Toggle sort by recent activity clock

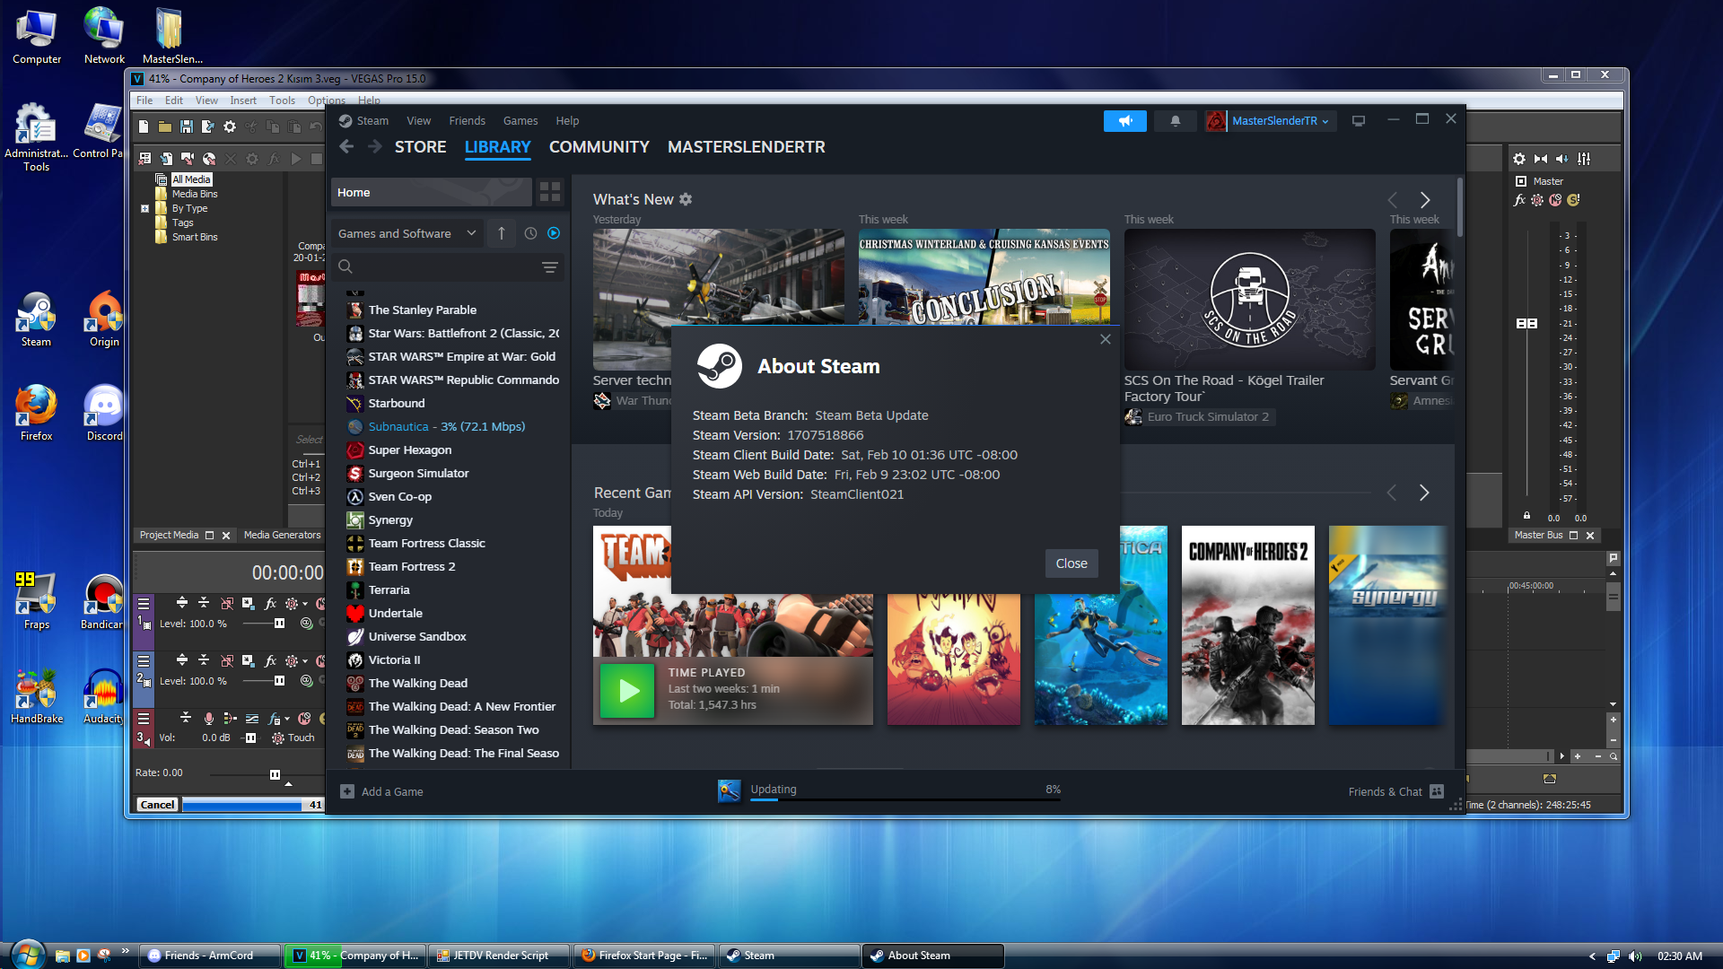(530, 233)
